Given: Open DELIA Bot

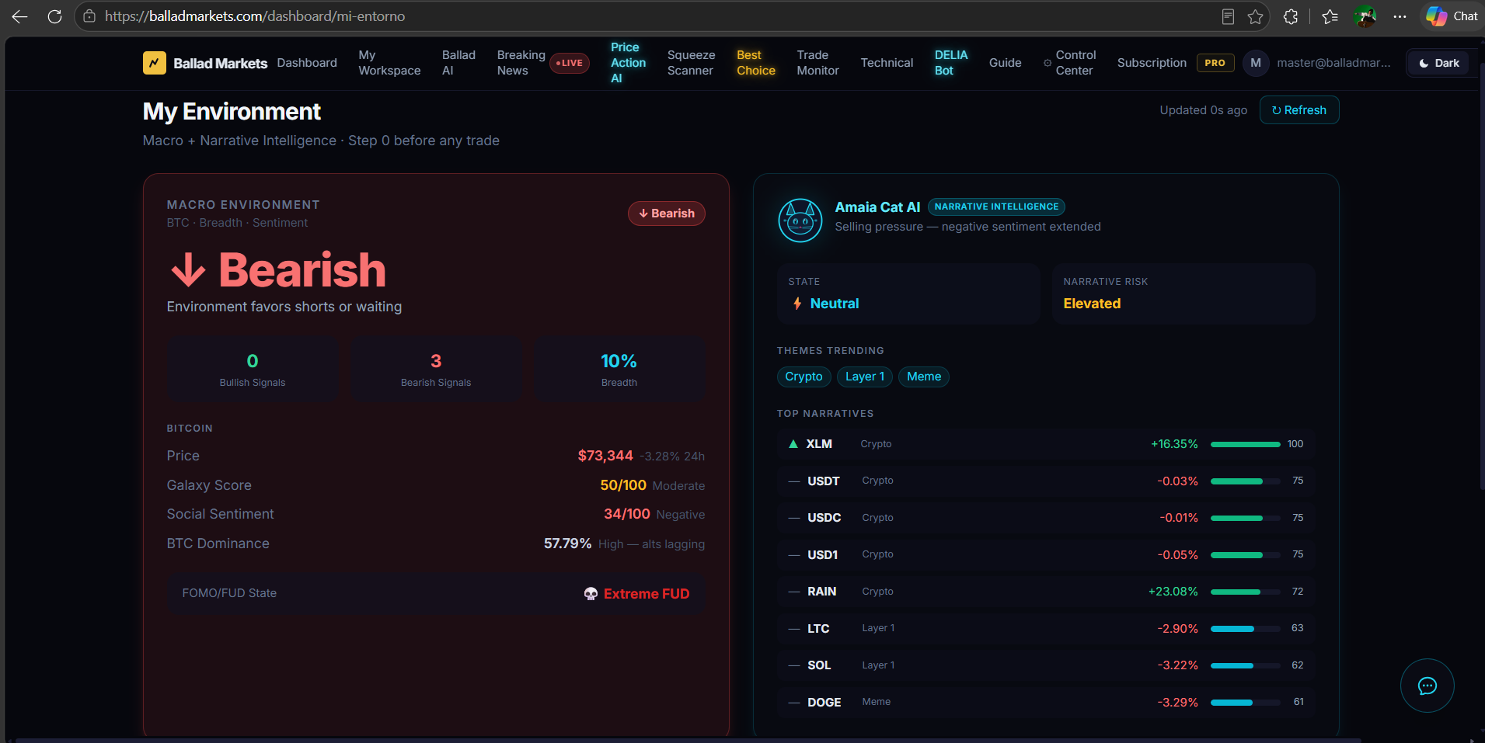Looking at the screenshot, I should pos(951,63).
